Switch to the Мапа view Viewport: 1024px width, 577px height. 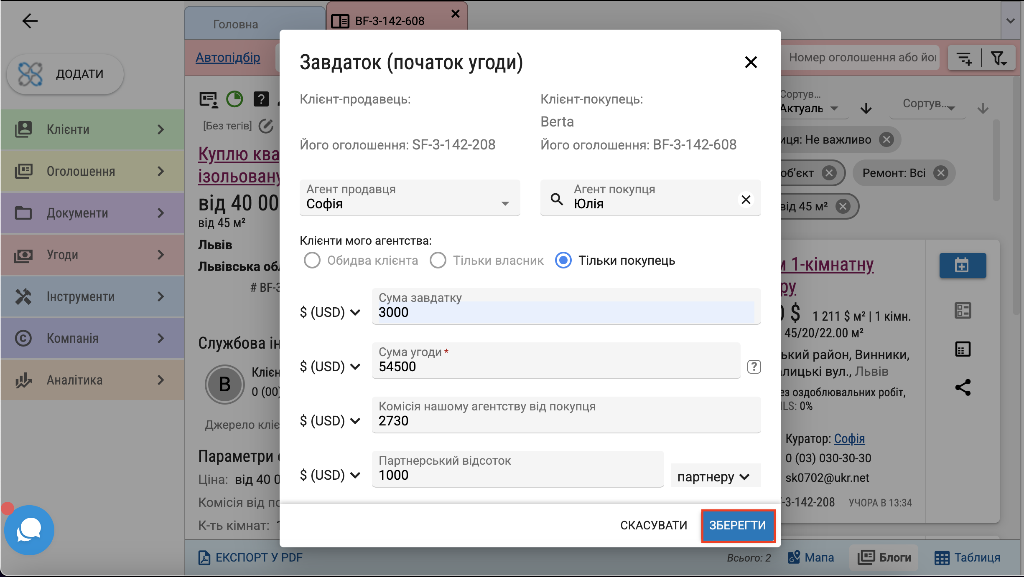pyautogui.click(x=810, y=558)
